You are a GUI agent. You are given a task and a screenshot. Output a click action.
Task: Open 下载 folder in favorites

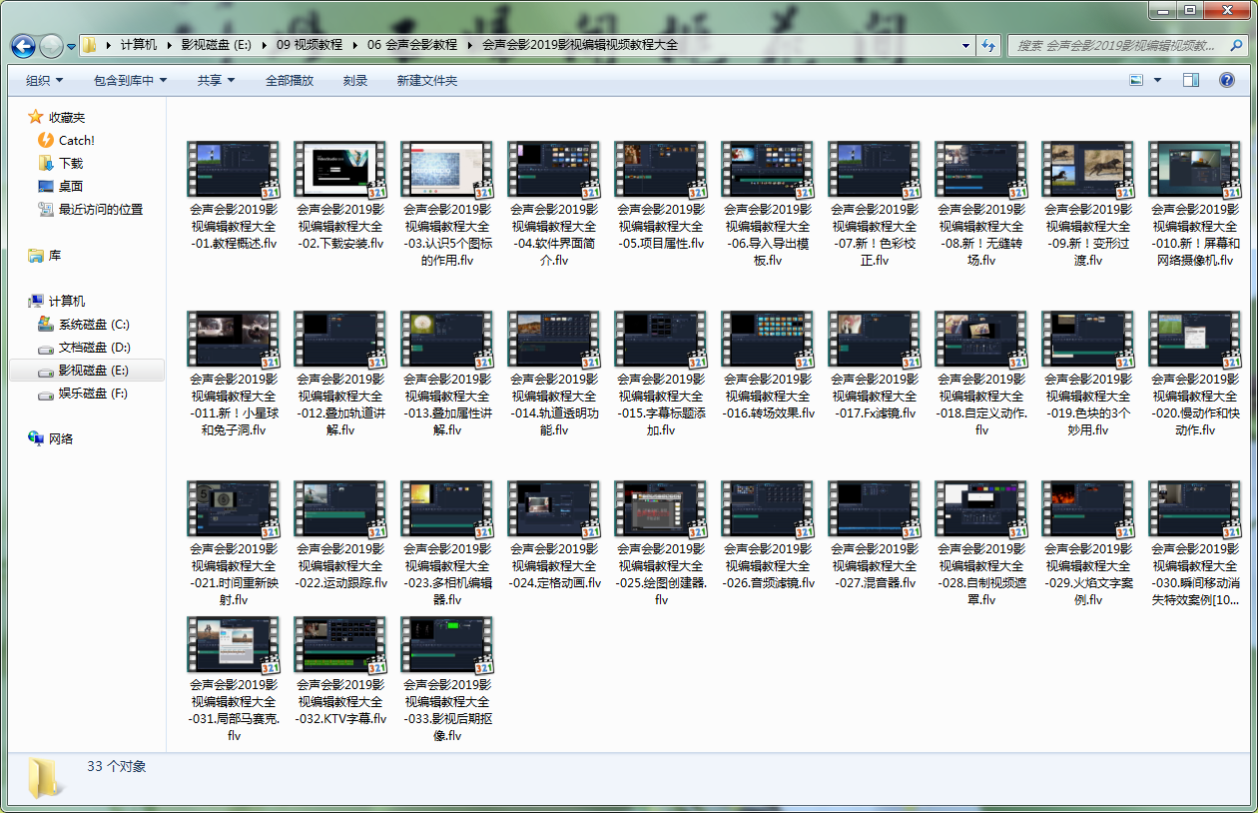pyautogui.click(x=60, y=163)
